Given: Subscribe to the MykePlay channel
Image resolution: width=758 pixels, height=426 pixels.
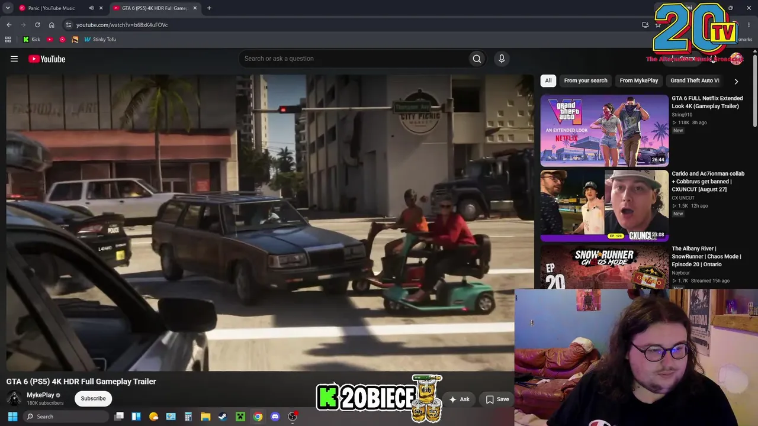Looking at the screenshot, I should click(93, 398).
